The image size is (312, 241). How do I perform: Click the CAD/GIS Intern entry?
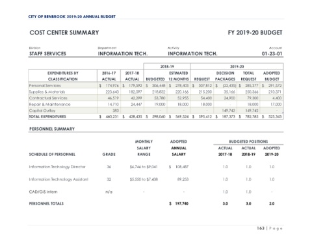(x=43, y=192)
